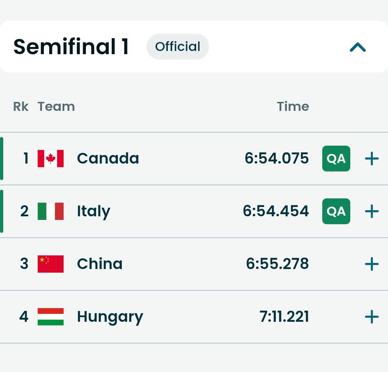Select the Canada team name
This screenshot has width=388, height=372.
click(x=108, y=159)
